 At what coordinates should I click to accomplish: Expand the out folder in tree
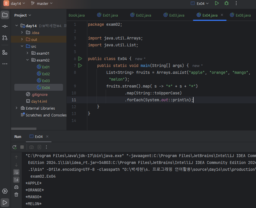click(x=22, y=39)
